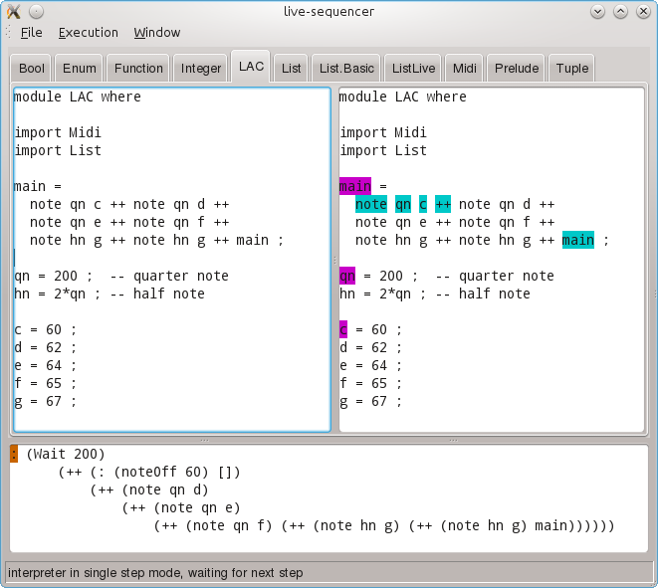Open the Integer tab
The width and height of the screenshot is (658, 588).
(x=201, y=69)
